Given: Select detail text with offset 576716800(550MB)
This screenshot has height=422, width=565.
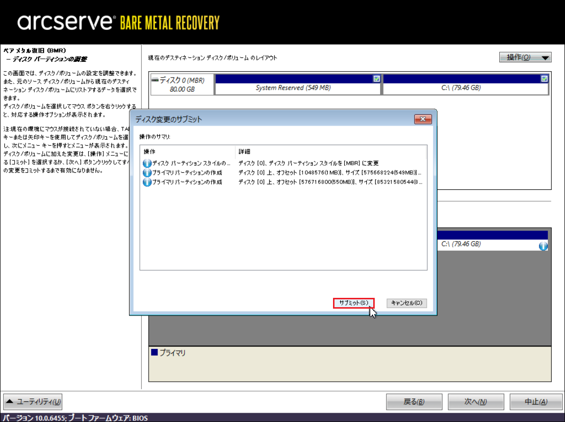Looking at the screenshot, I should coord(330,182).
